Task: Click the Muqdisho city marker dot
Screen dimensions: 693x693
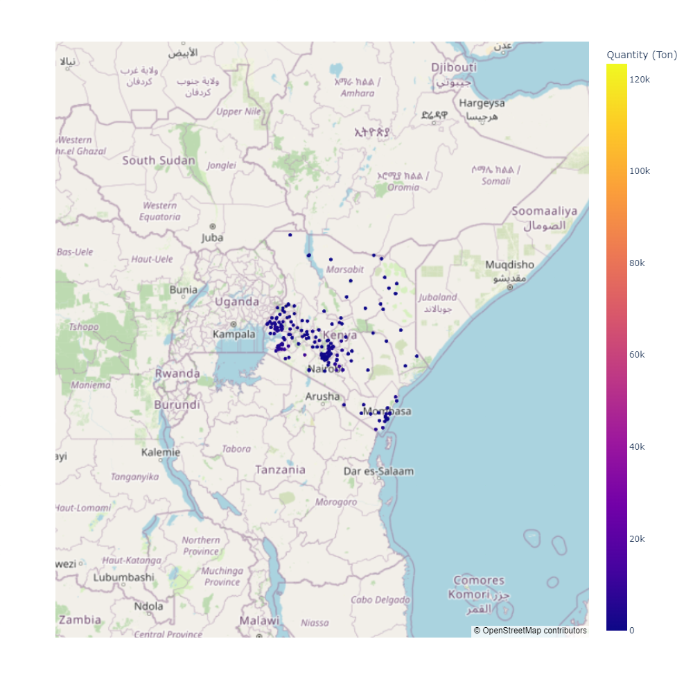Action: 510,287
